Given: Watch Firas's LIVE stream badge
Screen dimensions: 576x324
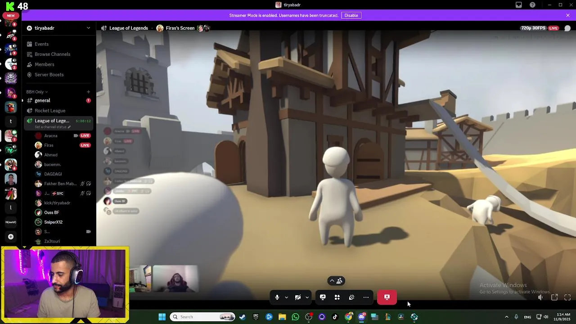Looking at the screenshot, I should (x=85, y=145).
